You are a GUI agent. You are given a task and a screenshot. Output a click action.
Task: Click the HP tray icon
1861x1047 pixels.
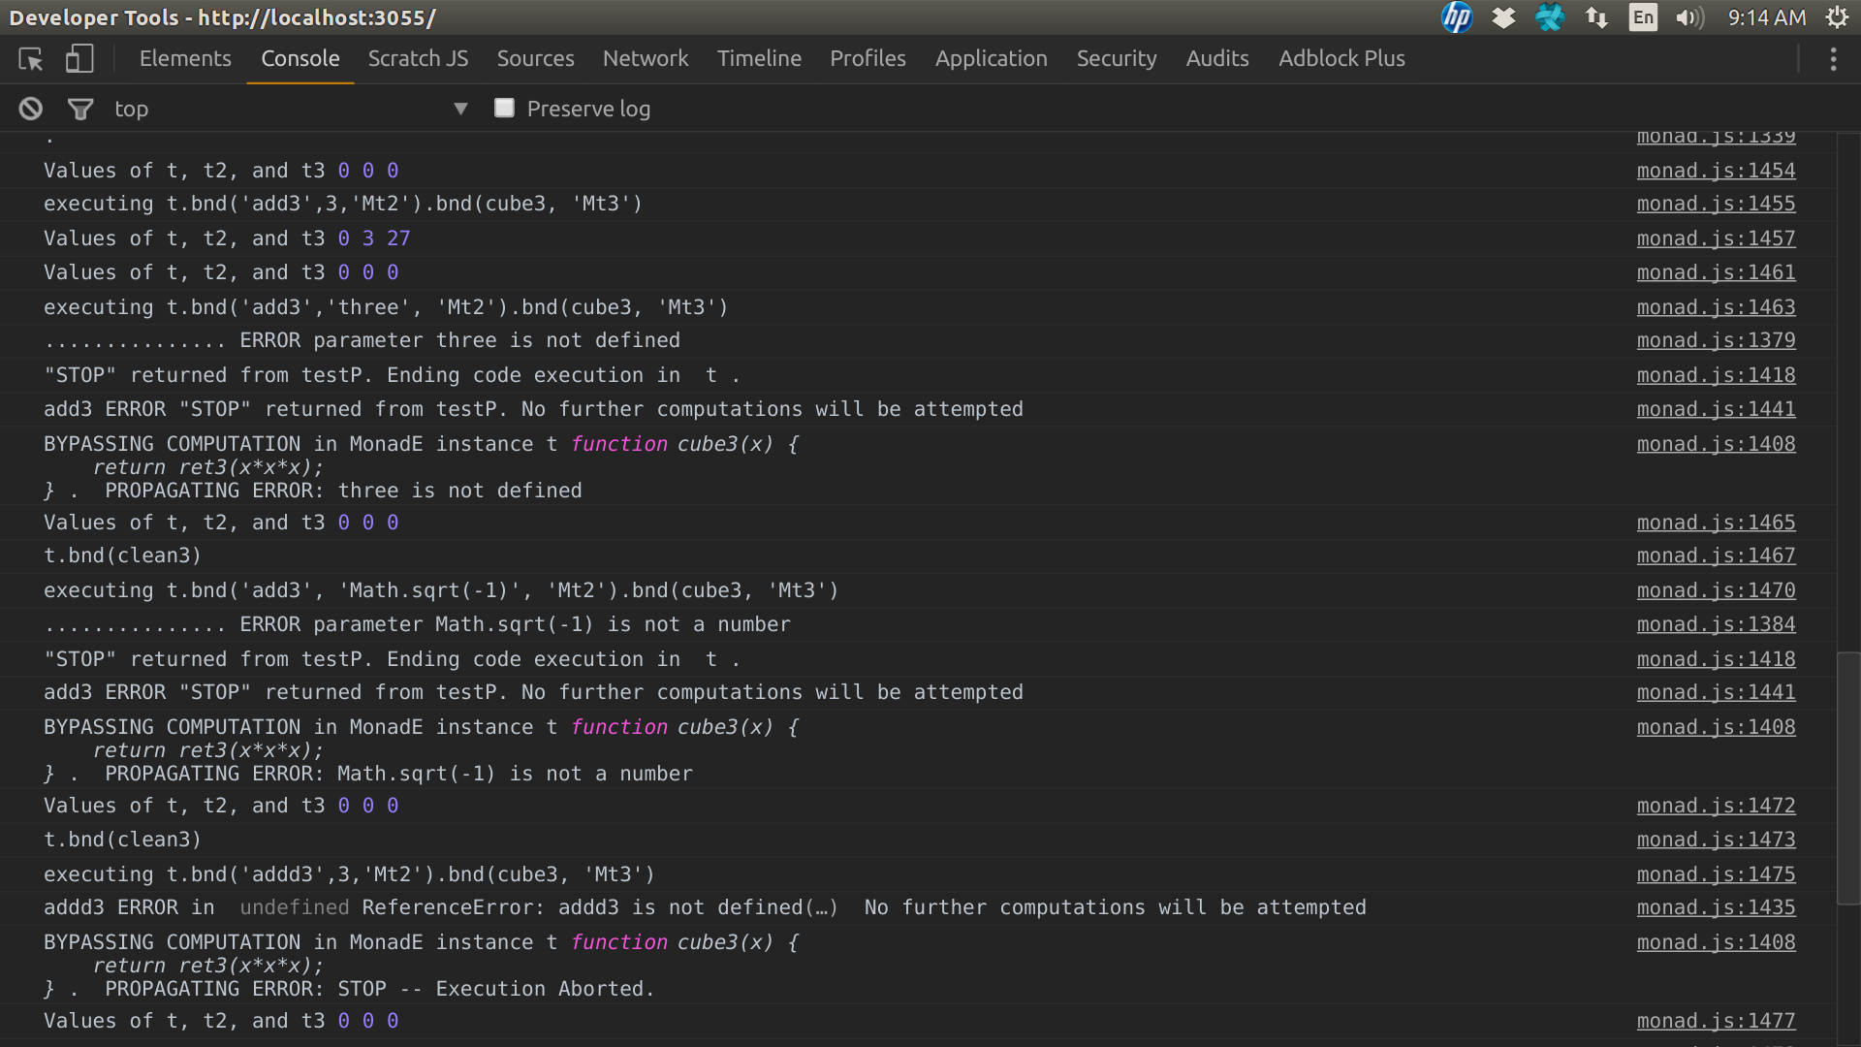pos(1456,17)
